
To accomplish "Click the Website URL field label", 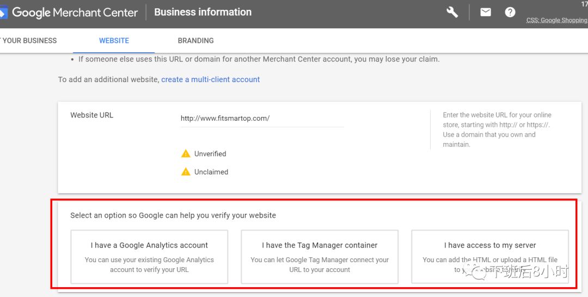I will [92, 115].
